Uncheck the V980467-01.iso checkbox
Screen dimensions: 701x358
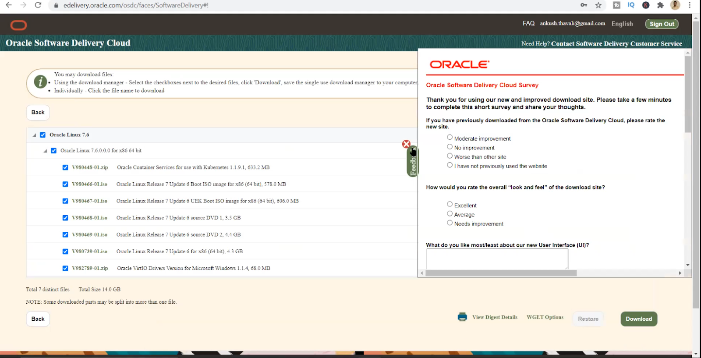click(x=65, y=201)
